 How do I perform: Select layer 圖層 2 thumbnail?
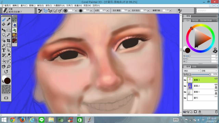click(x=190, y=86)
